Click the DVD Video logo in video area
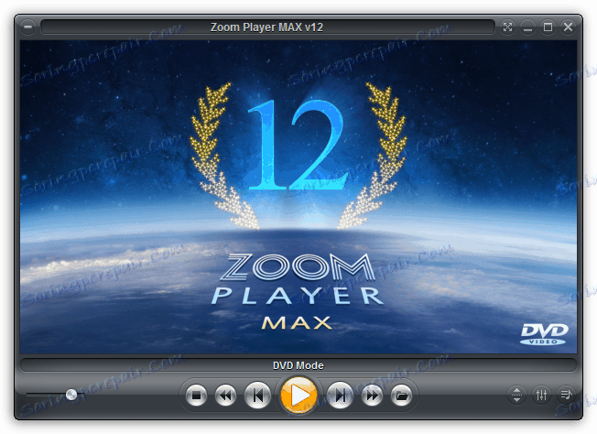 point(544,334)
